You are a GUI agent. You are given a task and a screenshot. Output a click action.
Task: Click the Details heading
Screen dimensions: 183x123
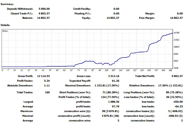point(5,25)
